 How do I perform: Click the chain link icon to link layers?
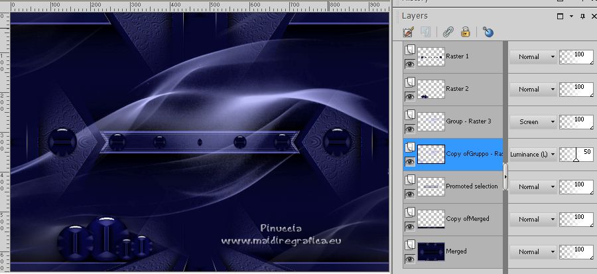point(448,32)
